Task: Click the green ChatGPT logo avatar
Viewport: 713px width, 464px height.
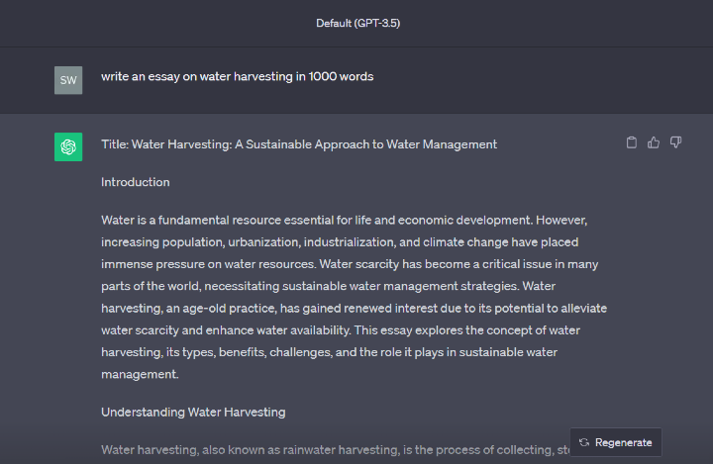Action: (68, 147)
